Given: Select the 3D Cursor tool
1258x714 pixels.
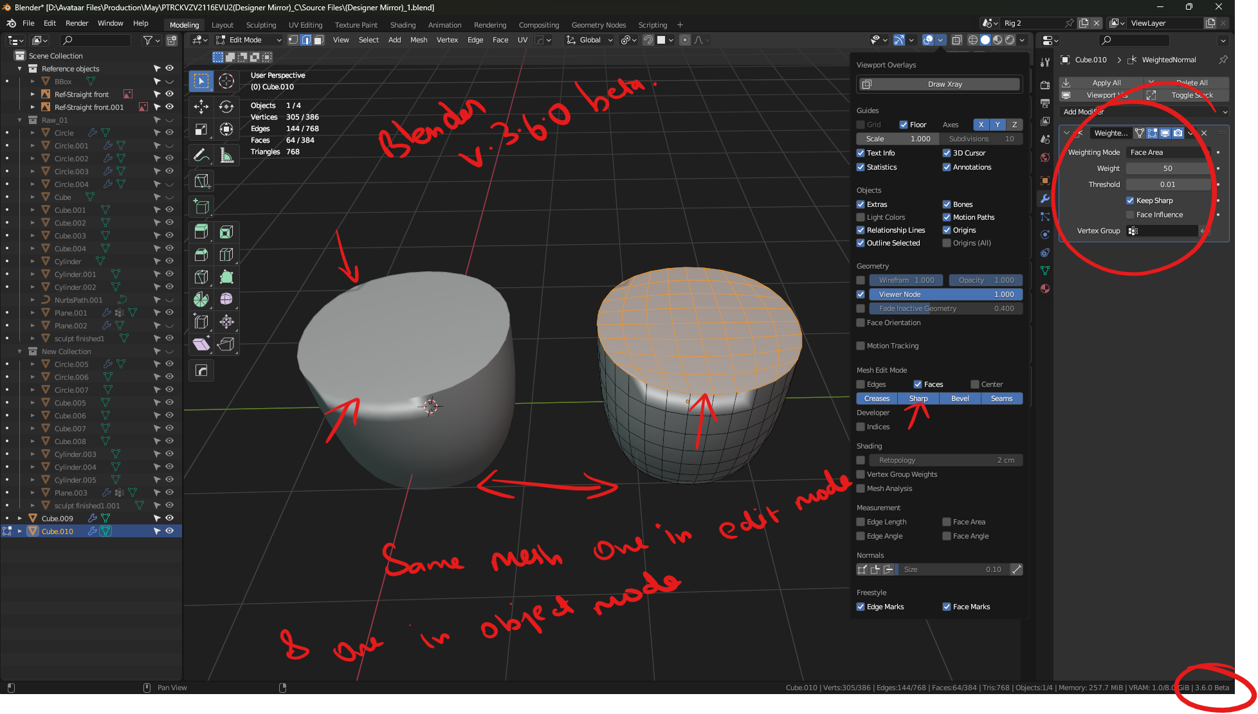Looking at the screenshot, I should (226, 81).
